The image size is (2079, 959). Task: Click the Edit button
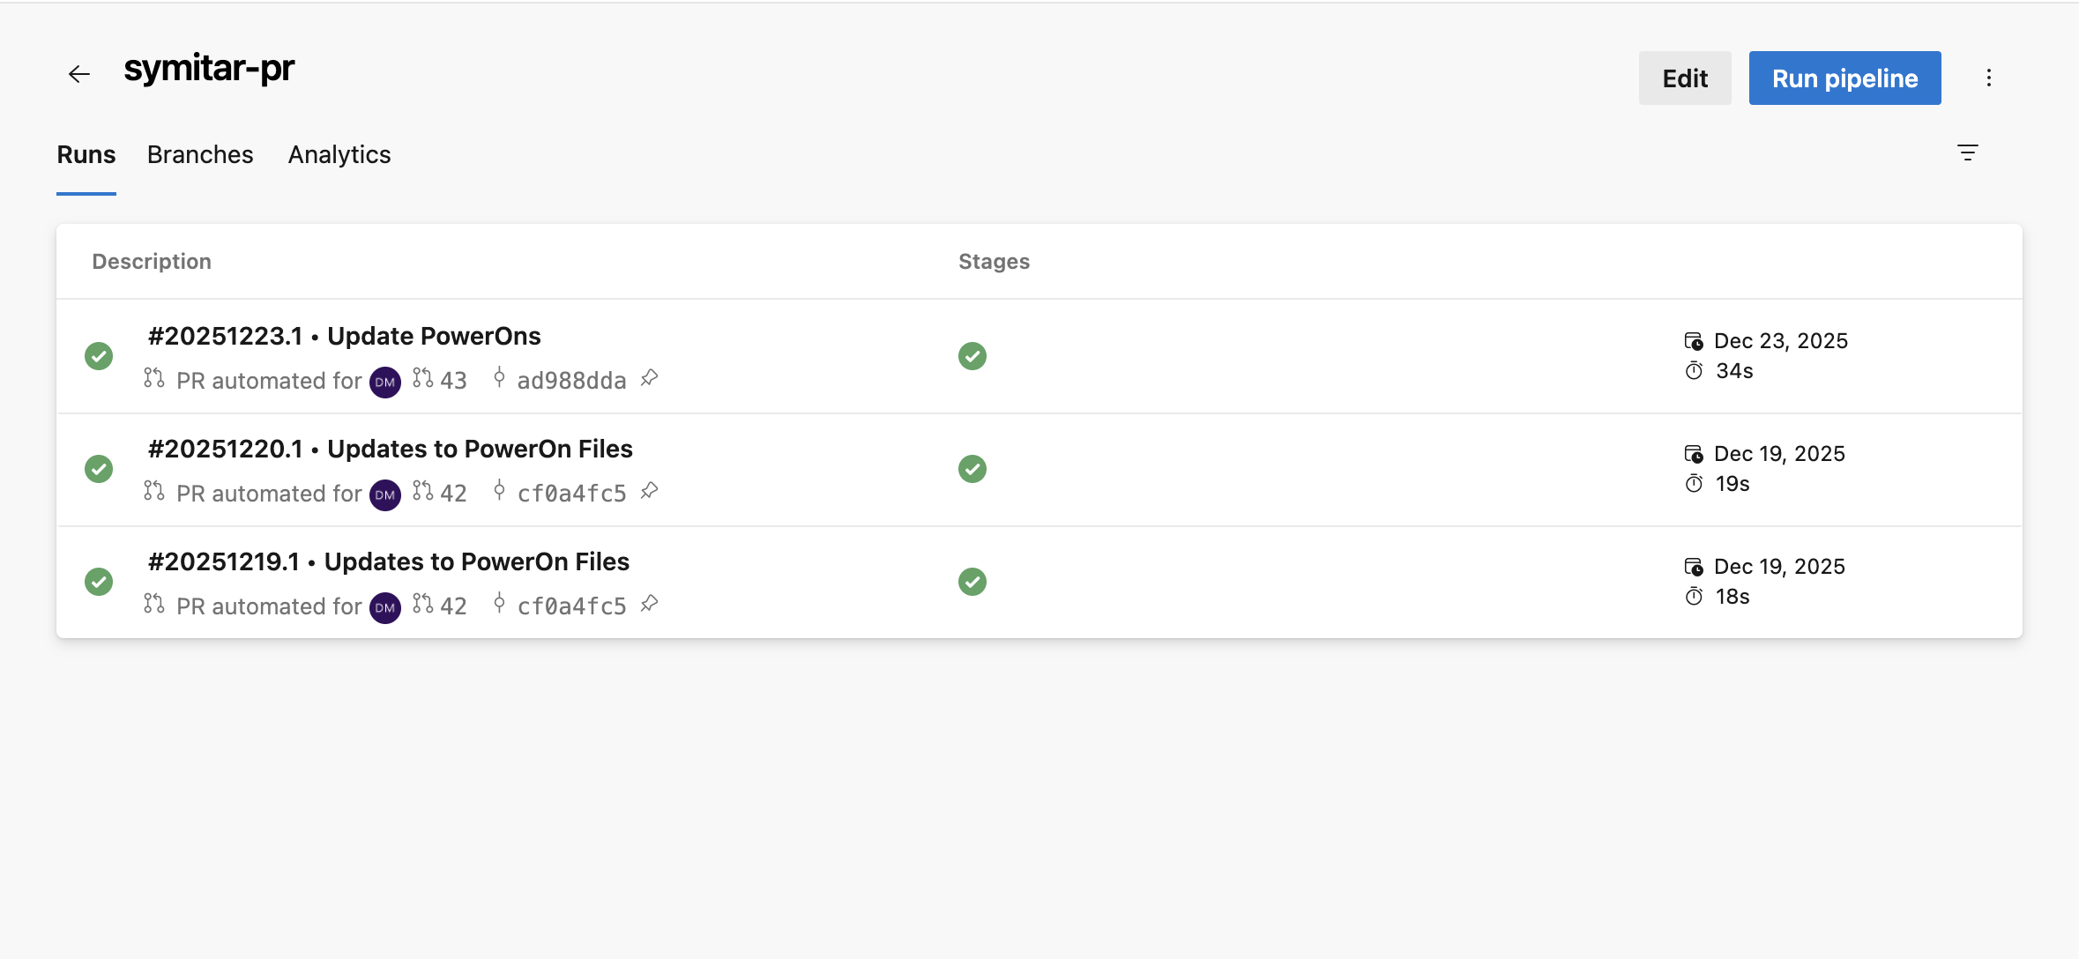(x=1685, y=78)
